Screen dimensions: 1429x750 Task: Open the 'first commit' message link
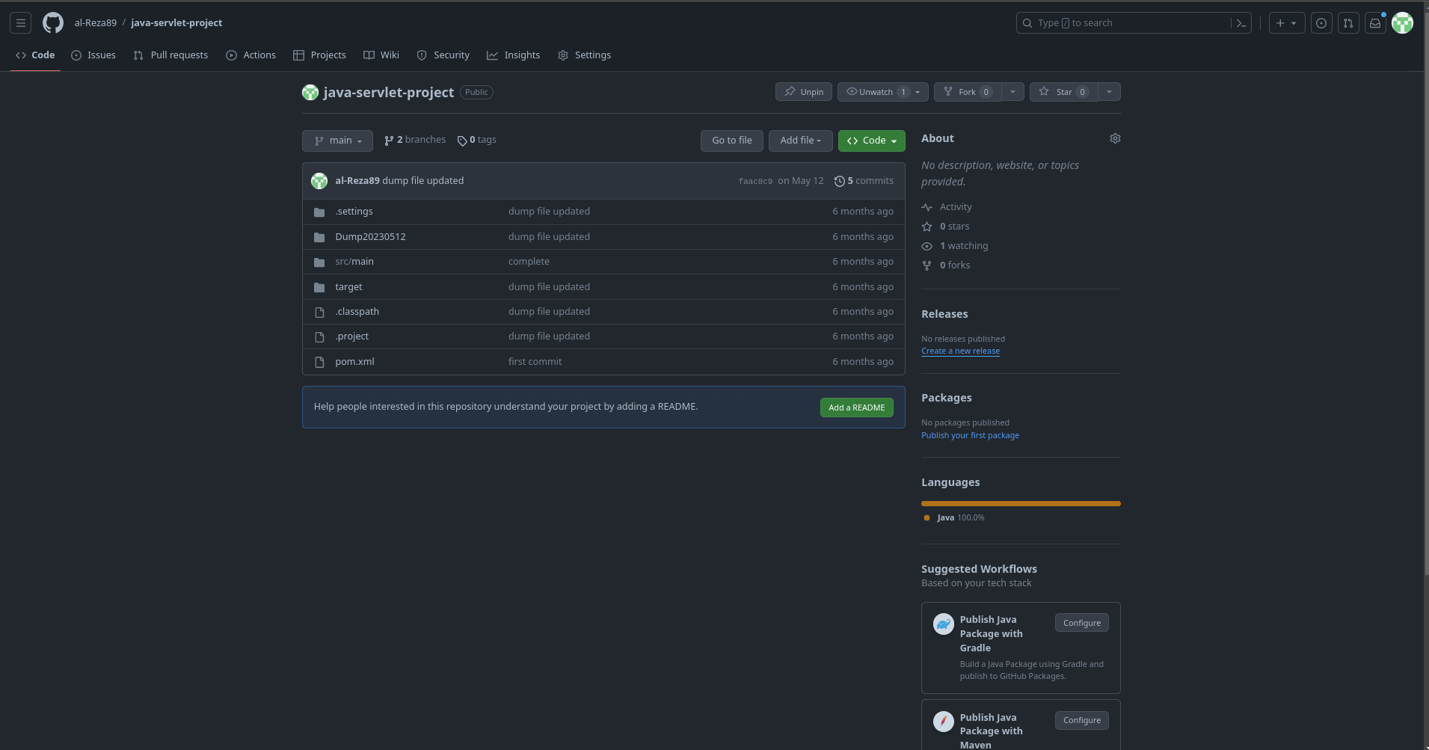tap(535, 362)
